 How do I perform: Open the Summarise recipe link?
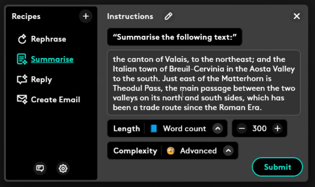[52, 59]
